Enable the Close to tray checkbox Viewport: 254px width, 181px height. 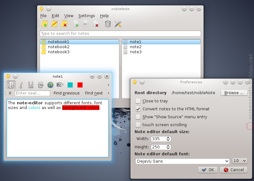coord(138,101)
